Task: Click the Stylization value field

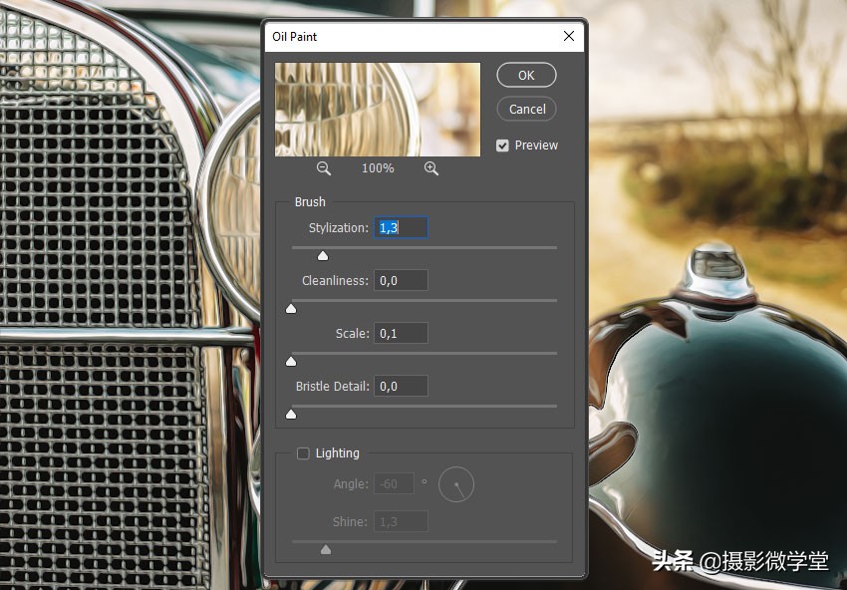Action: [401, 227]
